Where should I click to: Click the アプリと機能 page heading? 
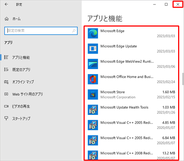(x=105, y=18)
